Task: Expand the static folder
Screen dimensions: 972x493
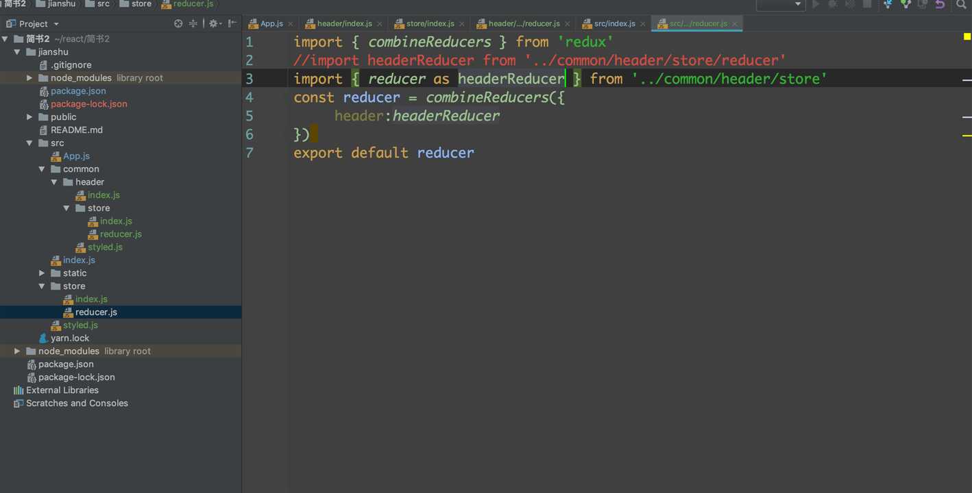Action: tap(42, 273)
